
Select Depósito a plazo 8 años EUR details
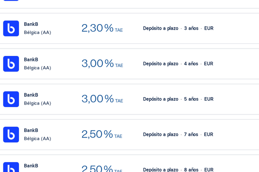(178, 169)
